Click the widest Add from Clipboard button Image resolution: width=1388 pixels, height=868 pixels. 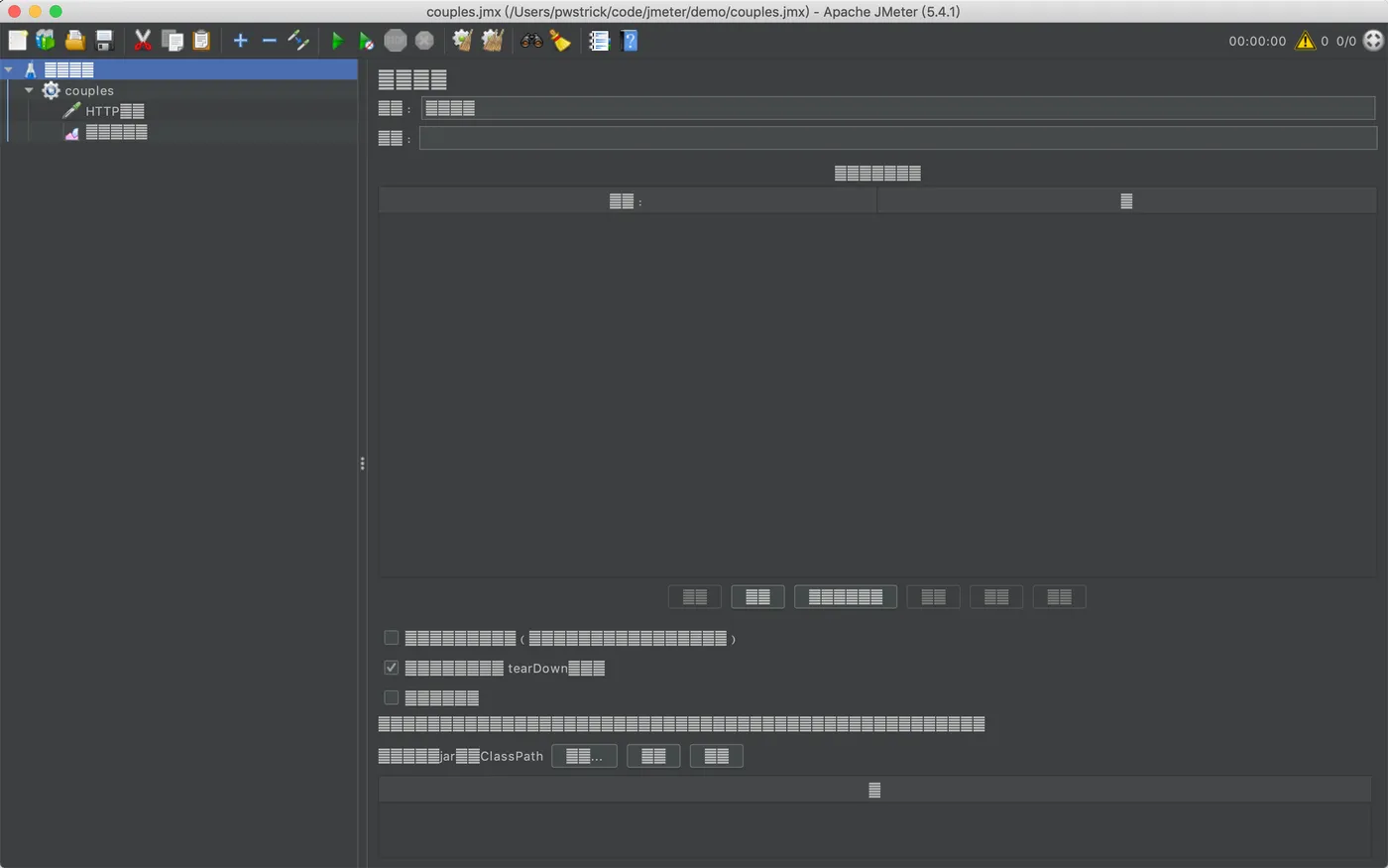[846, 596]
